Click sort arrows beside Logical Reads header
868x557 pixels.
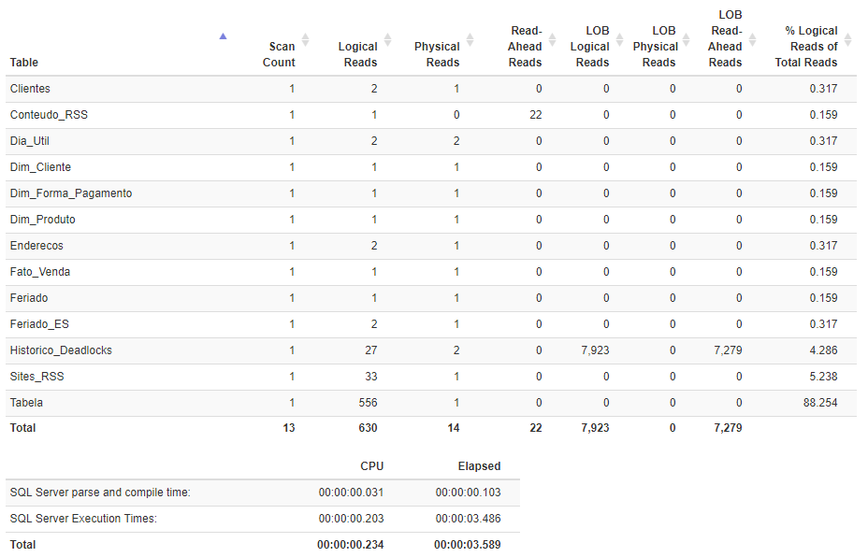tap(386, 39)
